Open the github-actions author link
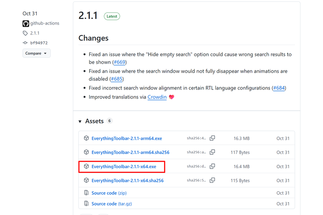Screen dimensions: 323x215 45,23
